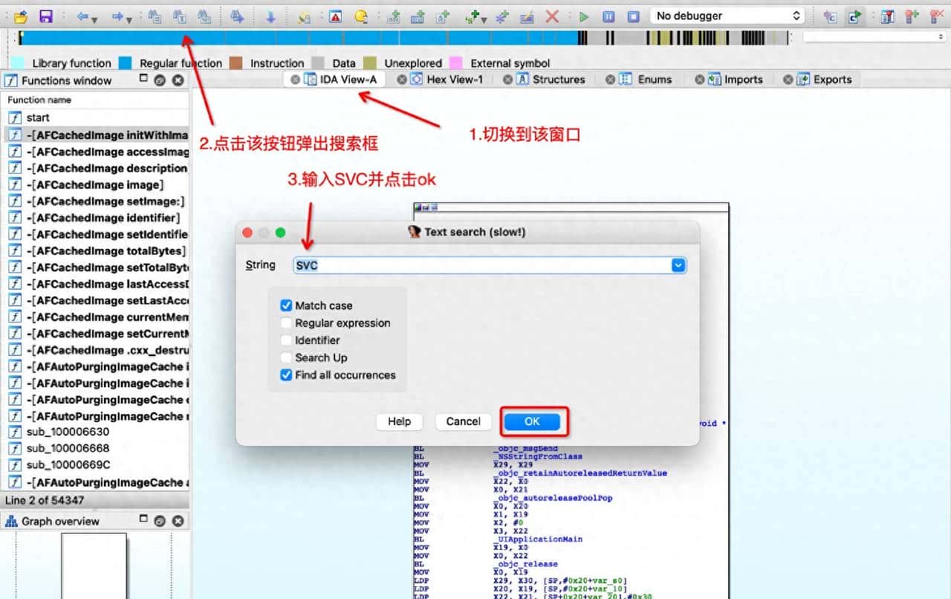Select sub_100006668 in Functions window
Viewport: 951px width, 599px height.
coord(95,448)
